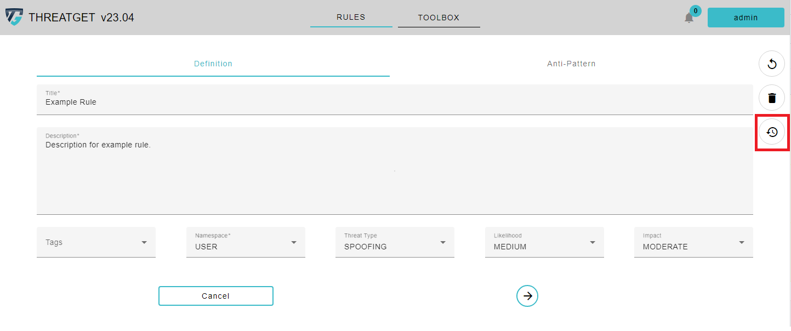Click the THREATGET v23.04 title text
The image size is (791, 331).
[81, 18]
